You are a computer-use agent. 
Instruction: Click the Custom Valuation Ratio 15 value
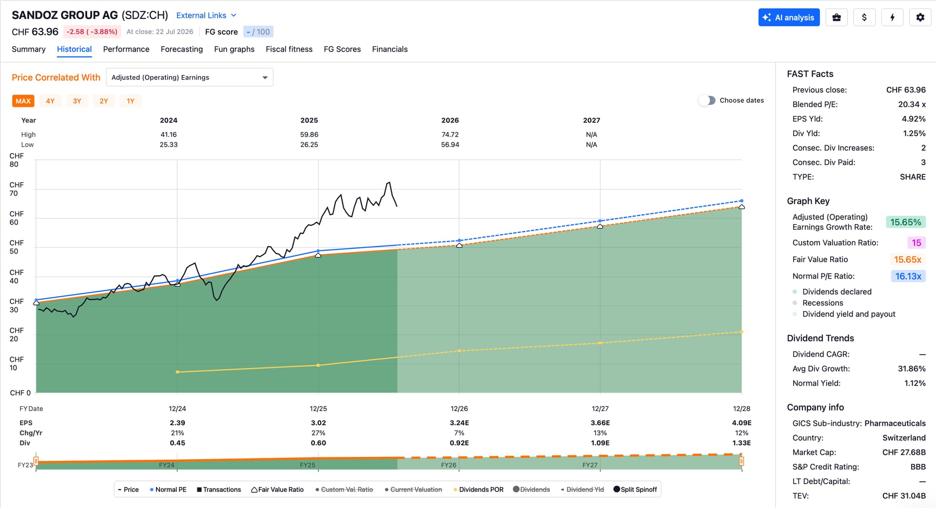pos(916,243)
